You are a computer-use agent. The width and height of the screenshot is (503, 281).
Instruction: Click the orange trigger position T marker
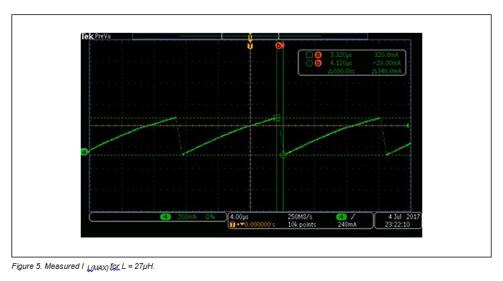coord(250,46)
